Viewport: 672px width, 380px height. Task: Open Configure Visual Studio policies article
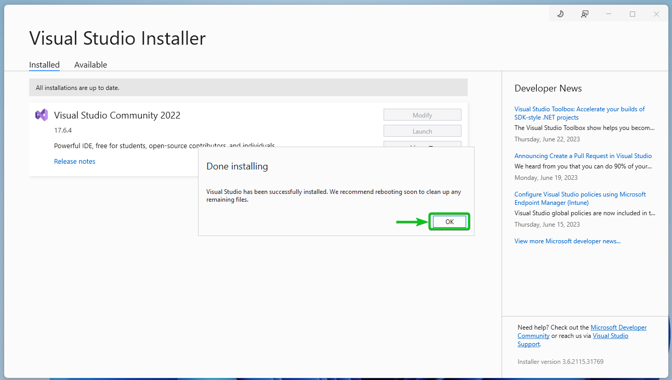[580, 199]
